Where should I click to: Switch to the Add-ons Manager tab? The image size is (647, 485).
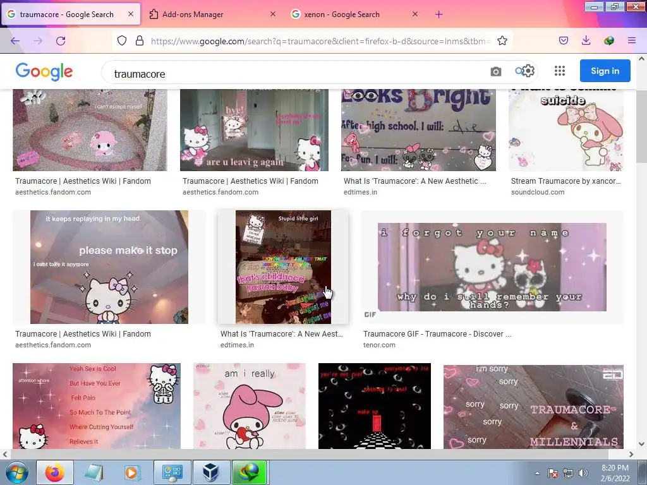(x=193, y=15)
